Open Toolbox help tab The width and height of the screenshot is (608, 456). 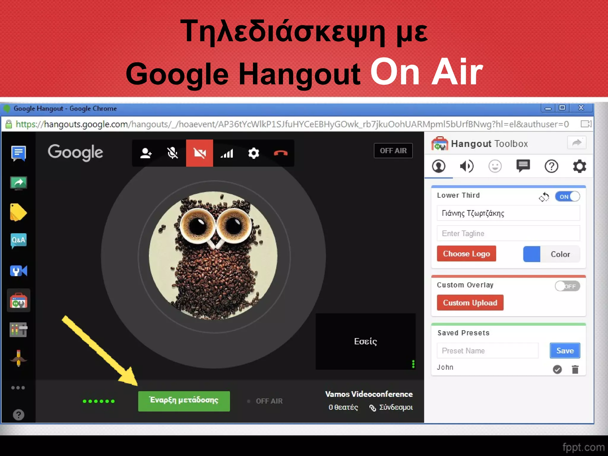click(551, 166)
